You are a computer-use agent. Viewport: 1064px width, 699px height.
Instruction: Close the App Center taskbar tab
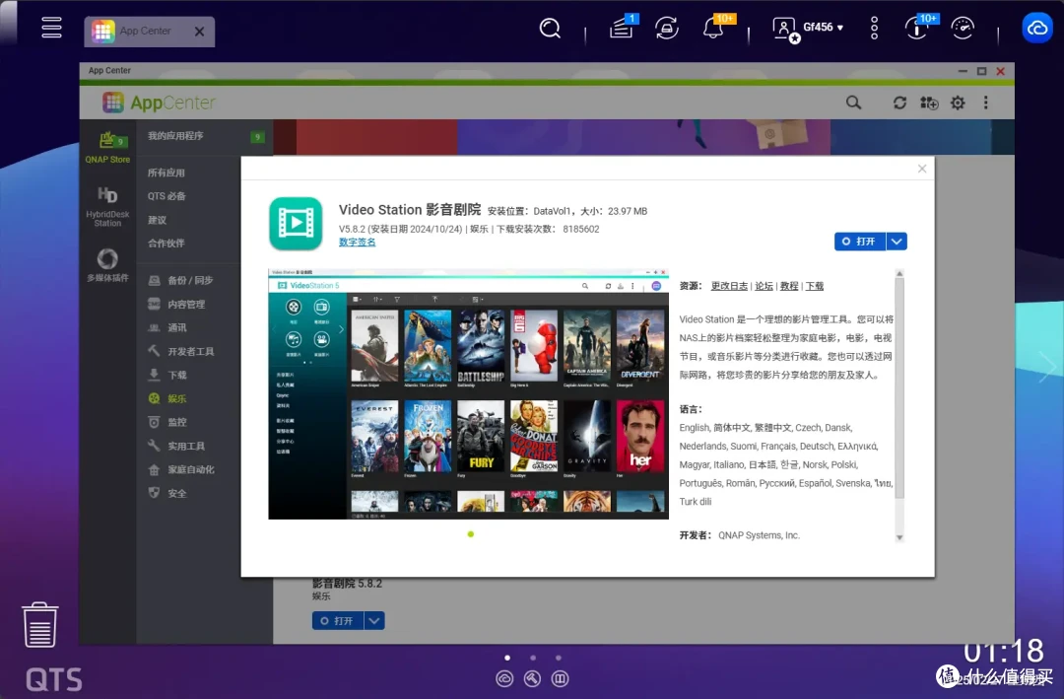[199, 32]
